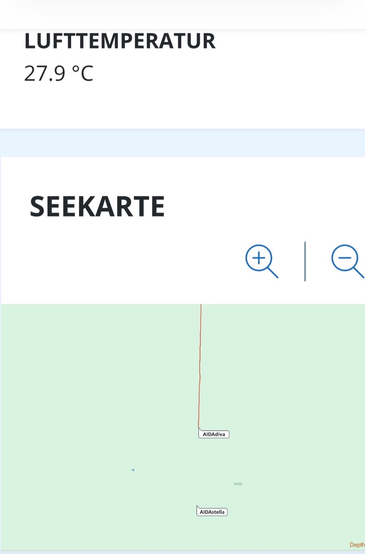
Task: Click the 27.9 °C temperature value
Action: 59,74
